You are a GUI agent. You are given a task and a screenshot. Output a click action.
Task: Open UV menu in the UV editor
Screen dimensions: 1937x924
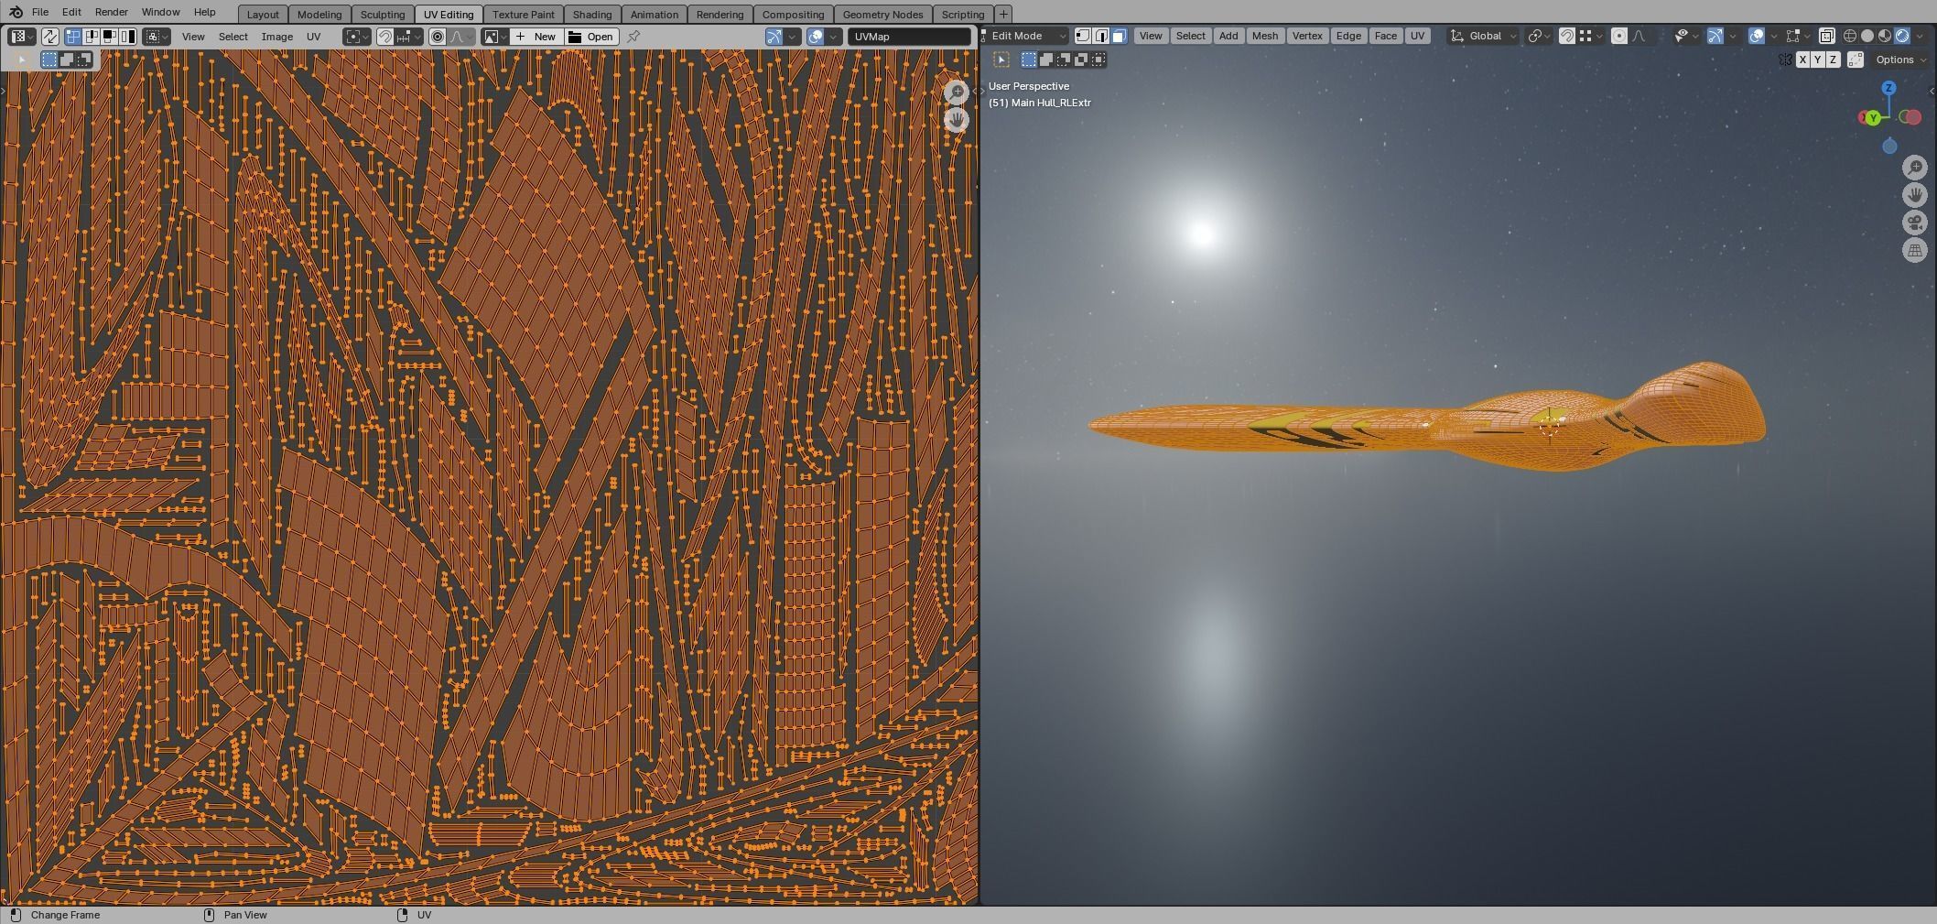click(x=314, y=37)
